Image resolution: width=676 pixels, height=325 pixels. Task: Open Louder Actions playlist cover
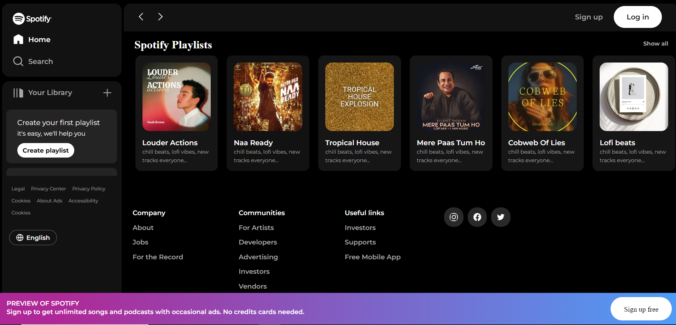click(176, 97)
